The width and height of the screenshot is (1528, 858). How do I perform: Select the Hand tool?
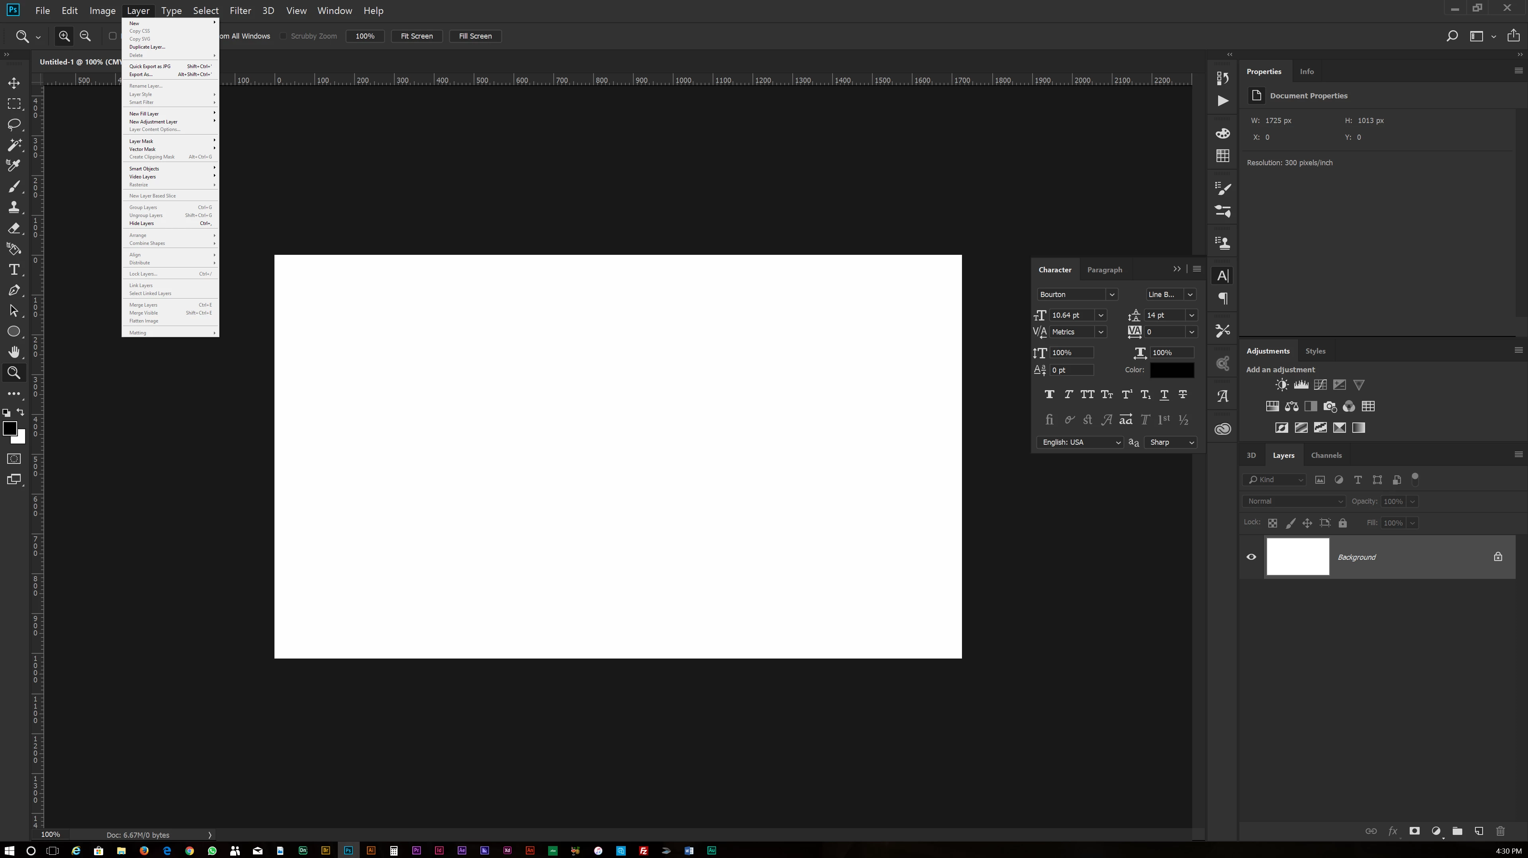click(14, 352)
